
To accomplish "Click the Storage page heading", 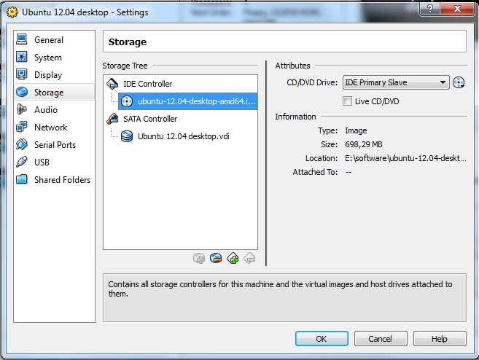I will pyautogui.click(x=128, y=42).
